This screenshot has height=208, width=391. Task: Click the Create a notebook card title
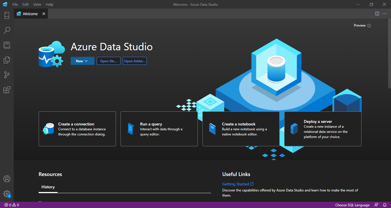(x=239, y=124)
